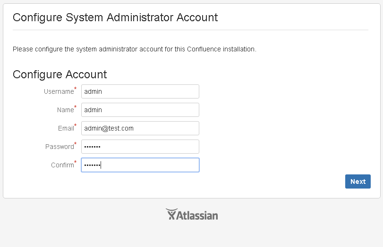Viewport: 383px width, 247px height.
Task: Focus the Confirm password field
Action: click(140, 165)
